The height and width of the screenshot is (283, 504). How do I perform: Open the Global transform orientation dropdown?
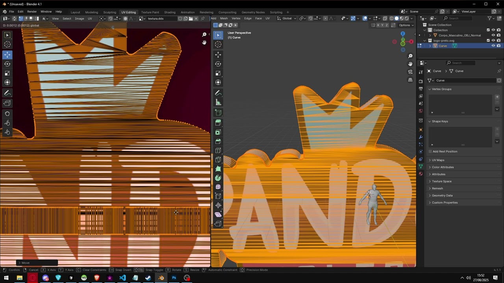tap(287, 18)
